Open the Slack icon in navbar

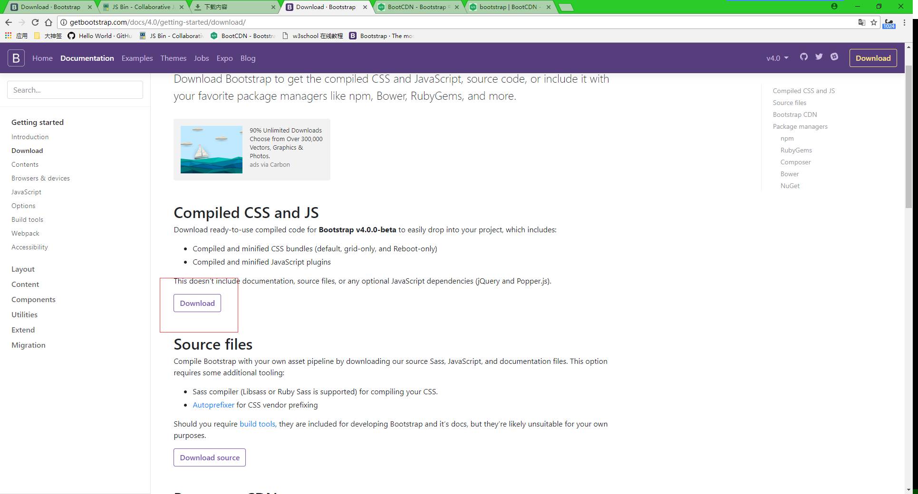click(x=834, y=57)
